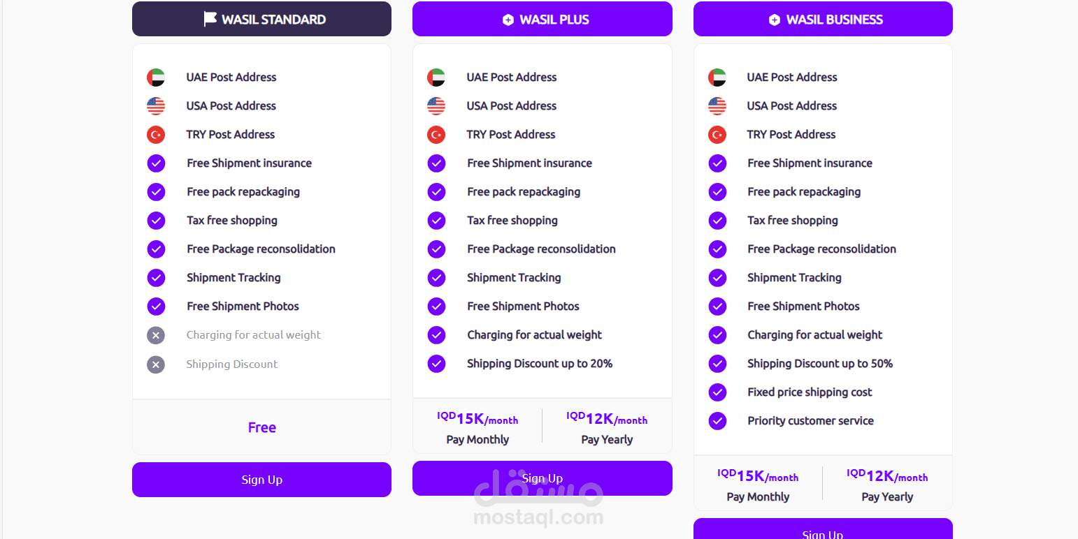Click checkmark beside Fixed price shipping cost
Screen dimensions: 1078x539
point(717,392)
